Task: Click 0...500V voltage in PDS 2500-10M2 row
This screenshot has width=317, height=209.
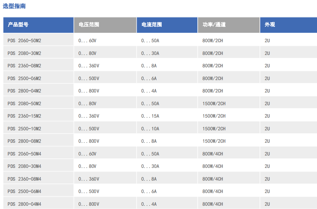Action: [x=89, y=129]
